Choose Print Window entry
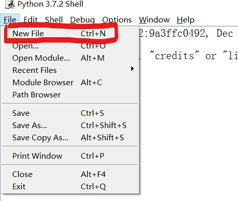The image size is (238, 201). click(x=70, y=156)
